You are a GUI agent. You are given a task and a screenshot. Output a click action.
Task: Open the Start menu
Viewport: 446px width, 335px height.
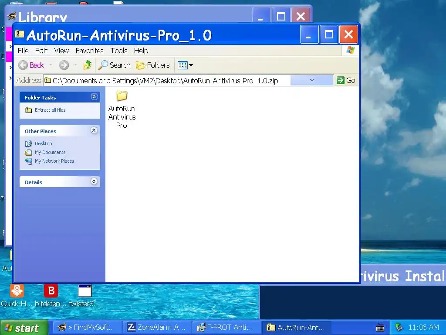24,328
